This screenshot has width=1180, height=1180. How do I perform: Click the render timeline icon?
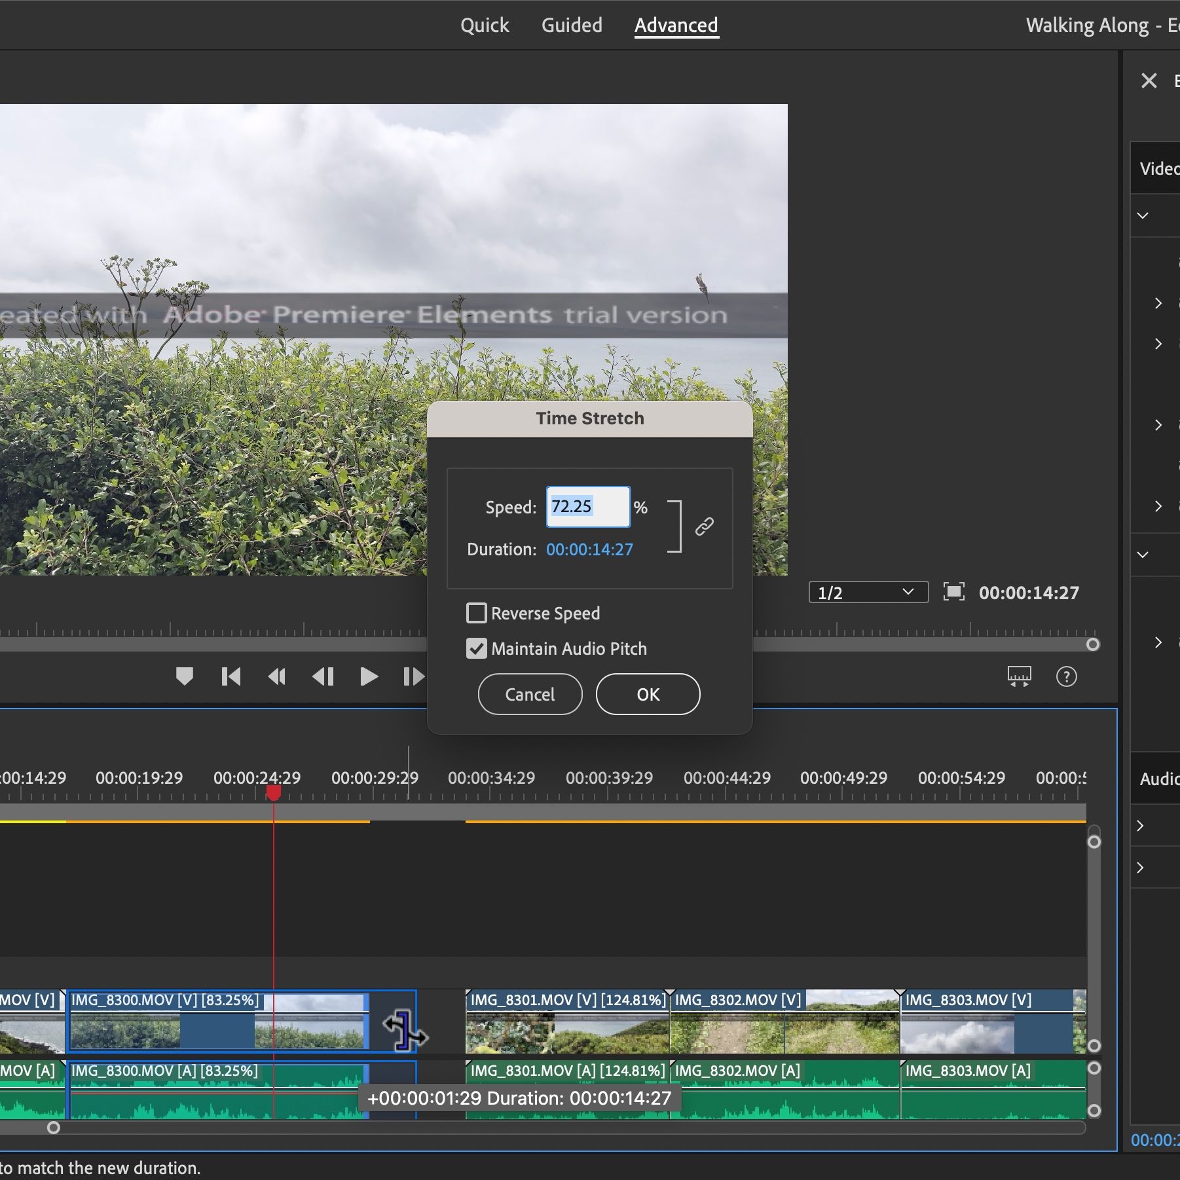point(1019,676)
